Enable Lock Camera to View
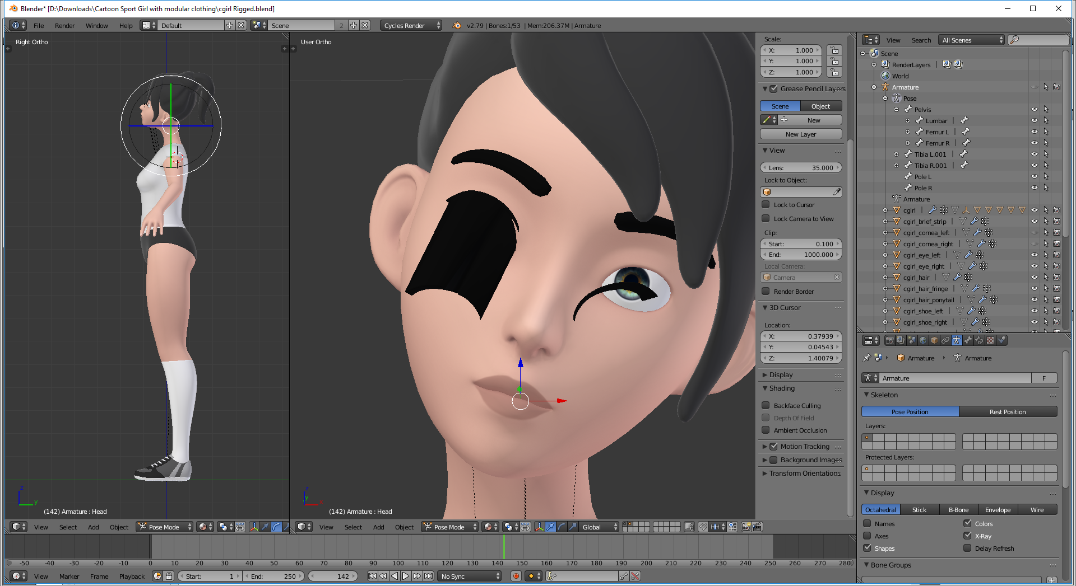 click(766, 219)
